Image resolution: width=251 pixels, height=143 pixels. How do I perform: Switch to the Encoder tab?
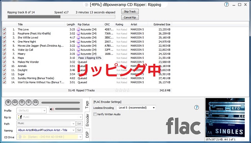tap(87, 120)
